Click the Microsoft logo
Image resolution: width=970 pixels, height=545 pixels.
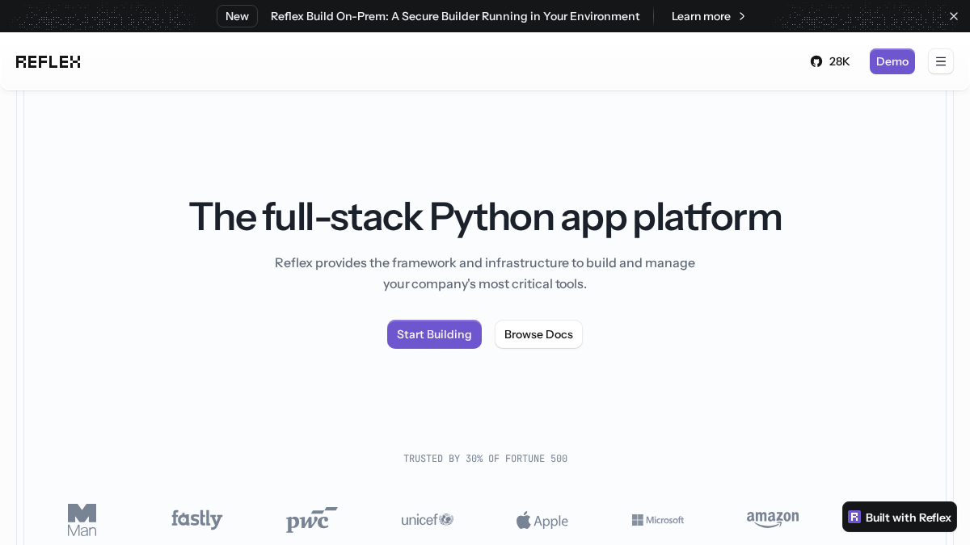pos(658,520)
